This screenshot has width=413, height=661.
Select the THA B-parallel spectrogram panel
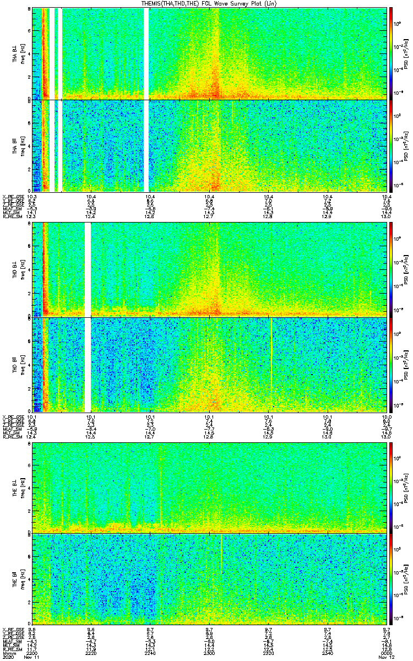tap(209, 146)
